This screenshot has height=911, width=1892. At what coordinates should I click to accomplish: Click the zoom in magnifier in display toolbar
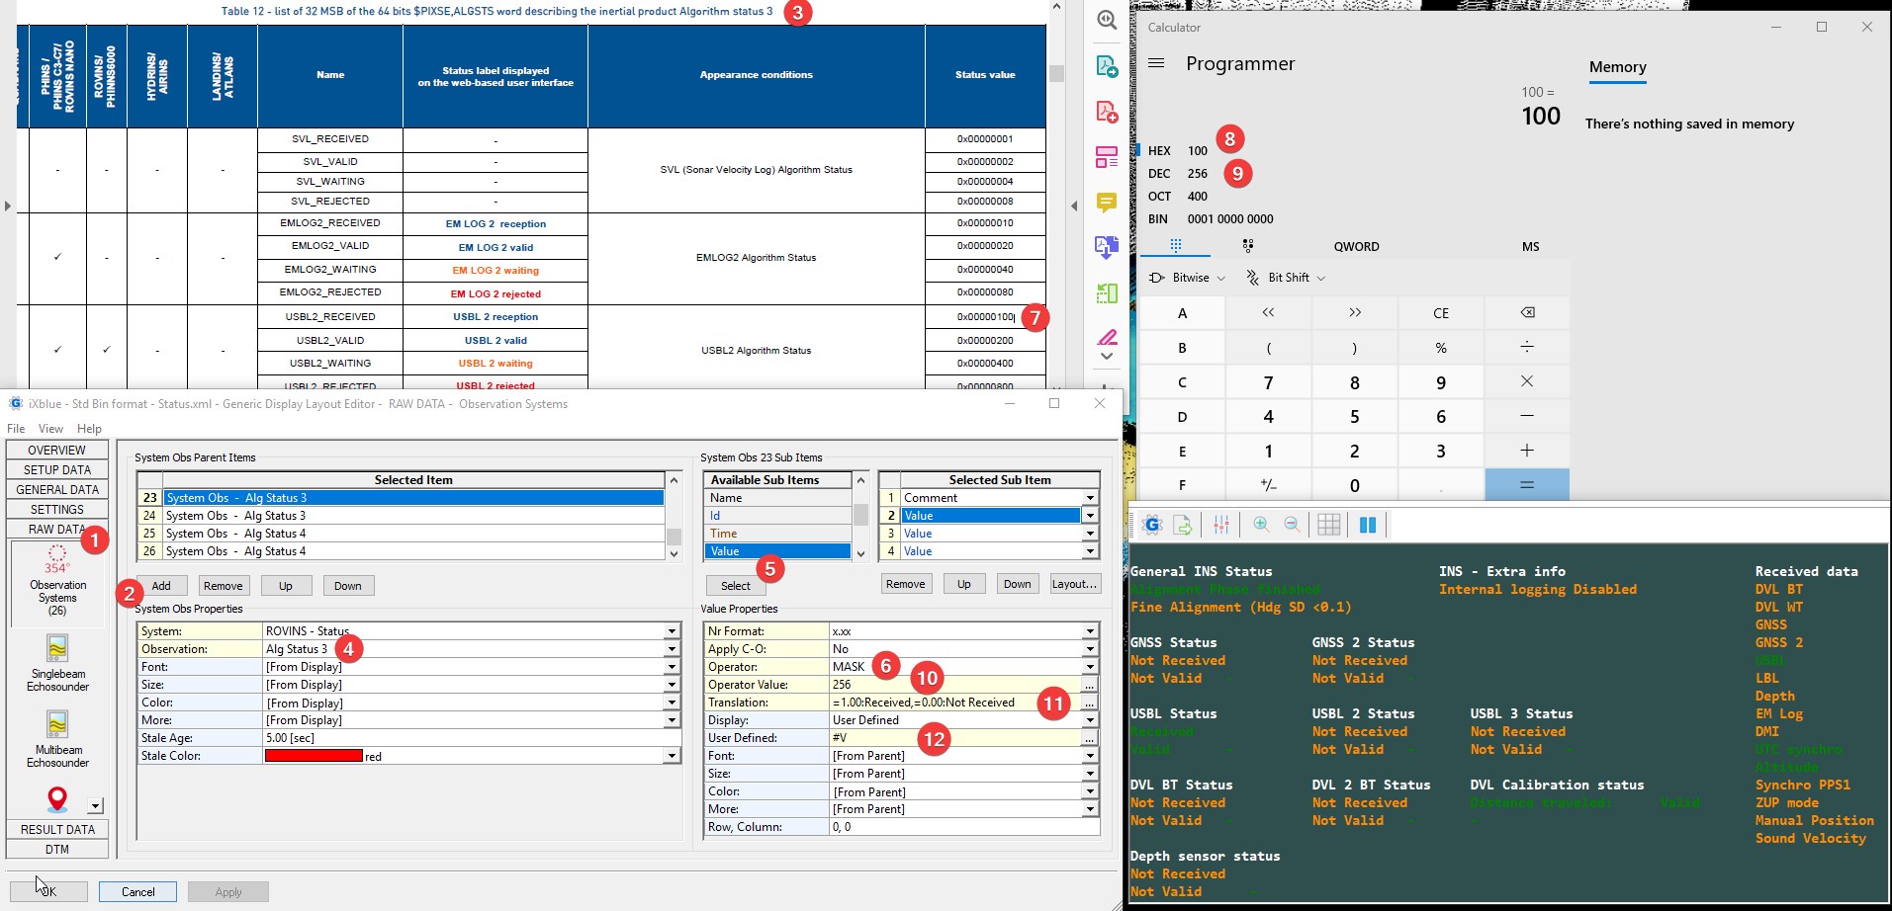[x=1261, y=526]
